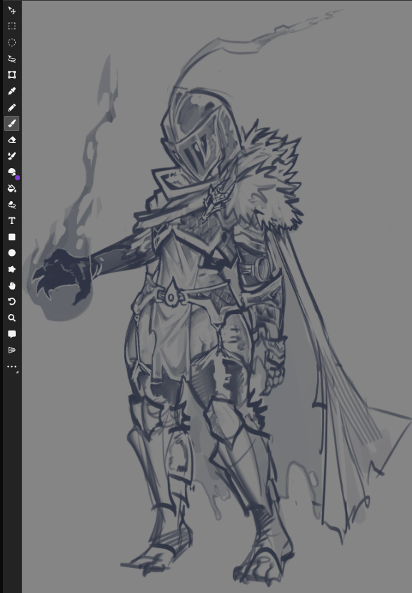Select the Elliptical Marquee tool
This screenshot has width=412, height=593.
(11, 42)
